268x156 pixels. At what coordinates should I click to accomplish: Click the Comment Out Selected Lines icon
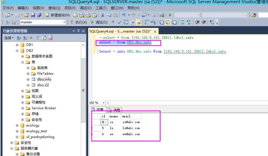click(x=182, y=22)
